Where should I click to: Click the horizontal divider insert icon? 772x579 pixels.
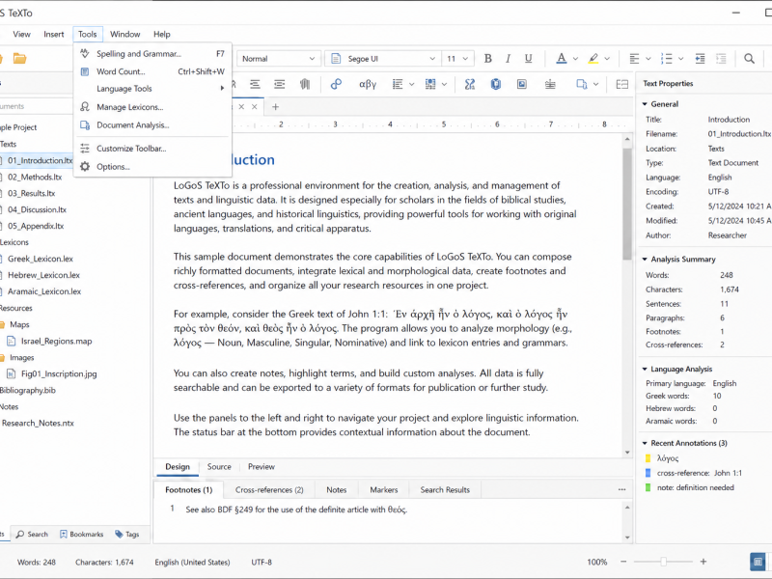550,84
